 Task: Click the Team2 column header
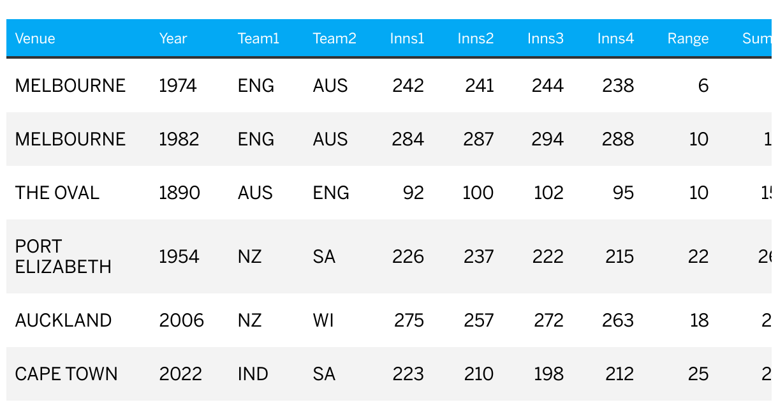pos(334,38)
